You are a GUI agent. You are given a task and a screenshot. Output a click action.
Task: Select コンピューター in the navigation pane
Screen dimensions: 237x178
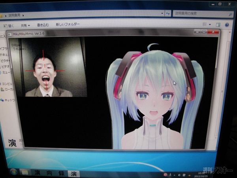pos(6,84)
